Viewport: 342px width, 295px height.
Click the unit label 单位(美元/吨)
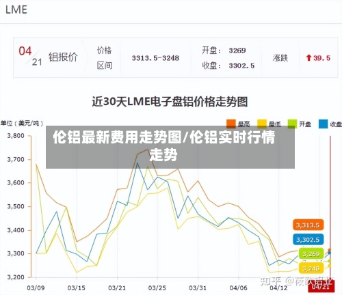tap(22, 124)
